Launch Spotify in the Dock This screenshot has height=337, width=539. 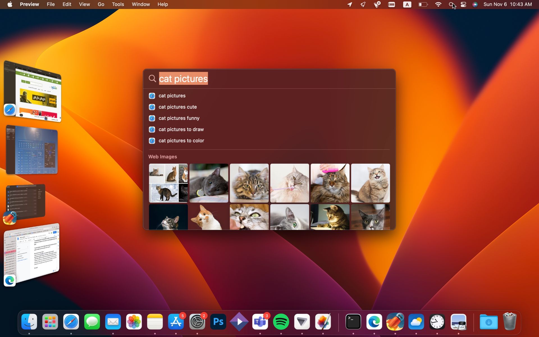coord(281,322)
